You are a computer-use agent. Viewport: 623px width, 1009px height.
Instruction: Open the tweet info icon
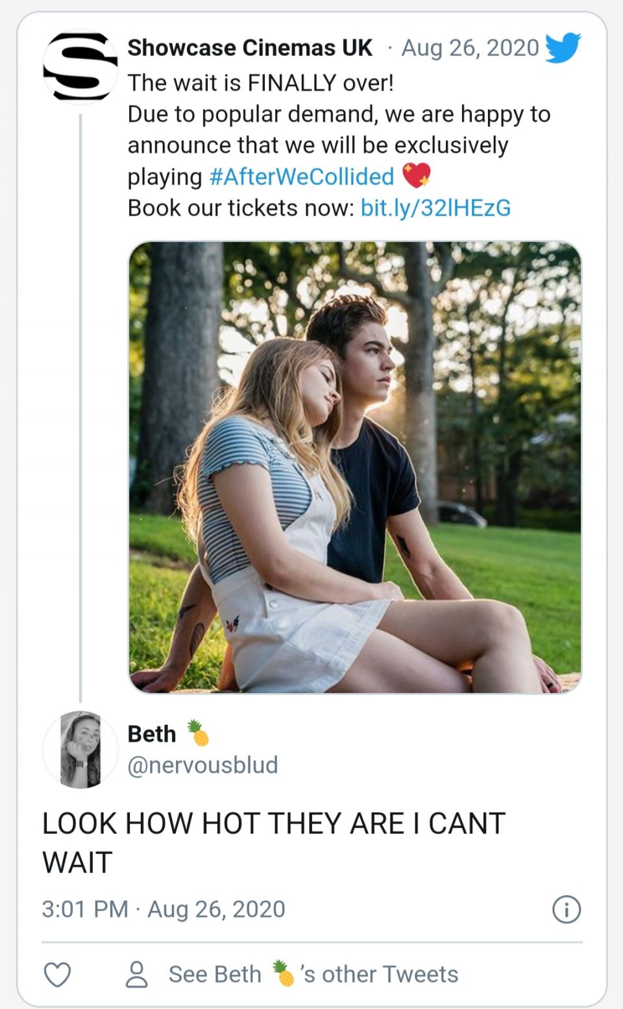tap(566, 909)
